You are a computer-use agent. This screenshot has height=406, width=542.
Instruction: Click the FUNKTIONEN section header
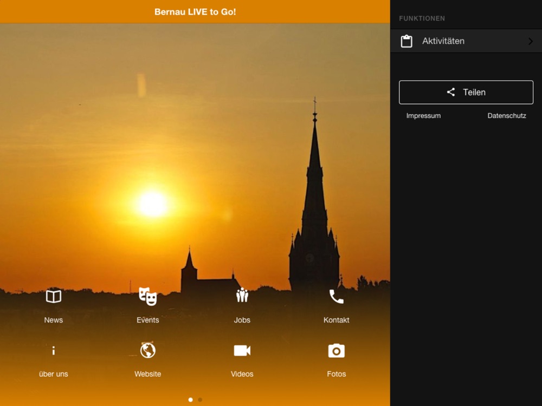(422, 18)
